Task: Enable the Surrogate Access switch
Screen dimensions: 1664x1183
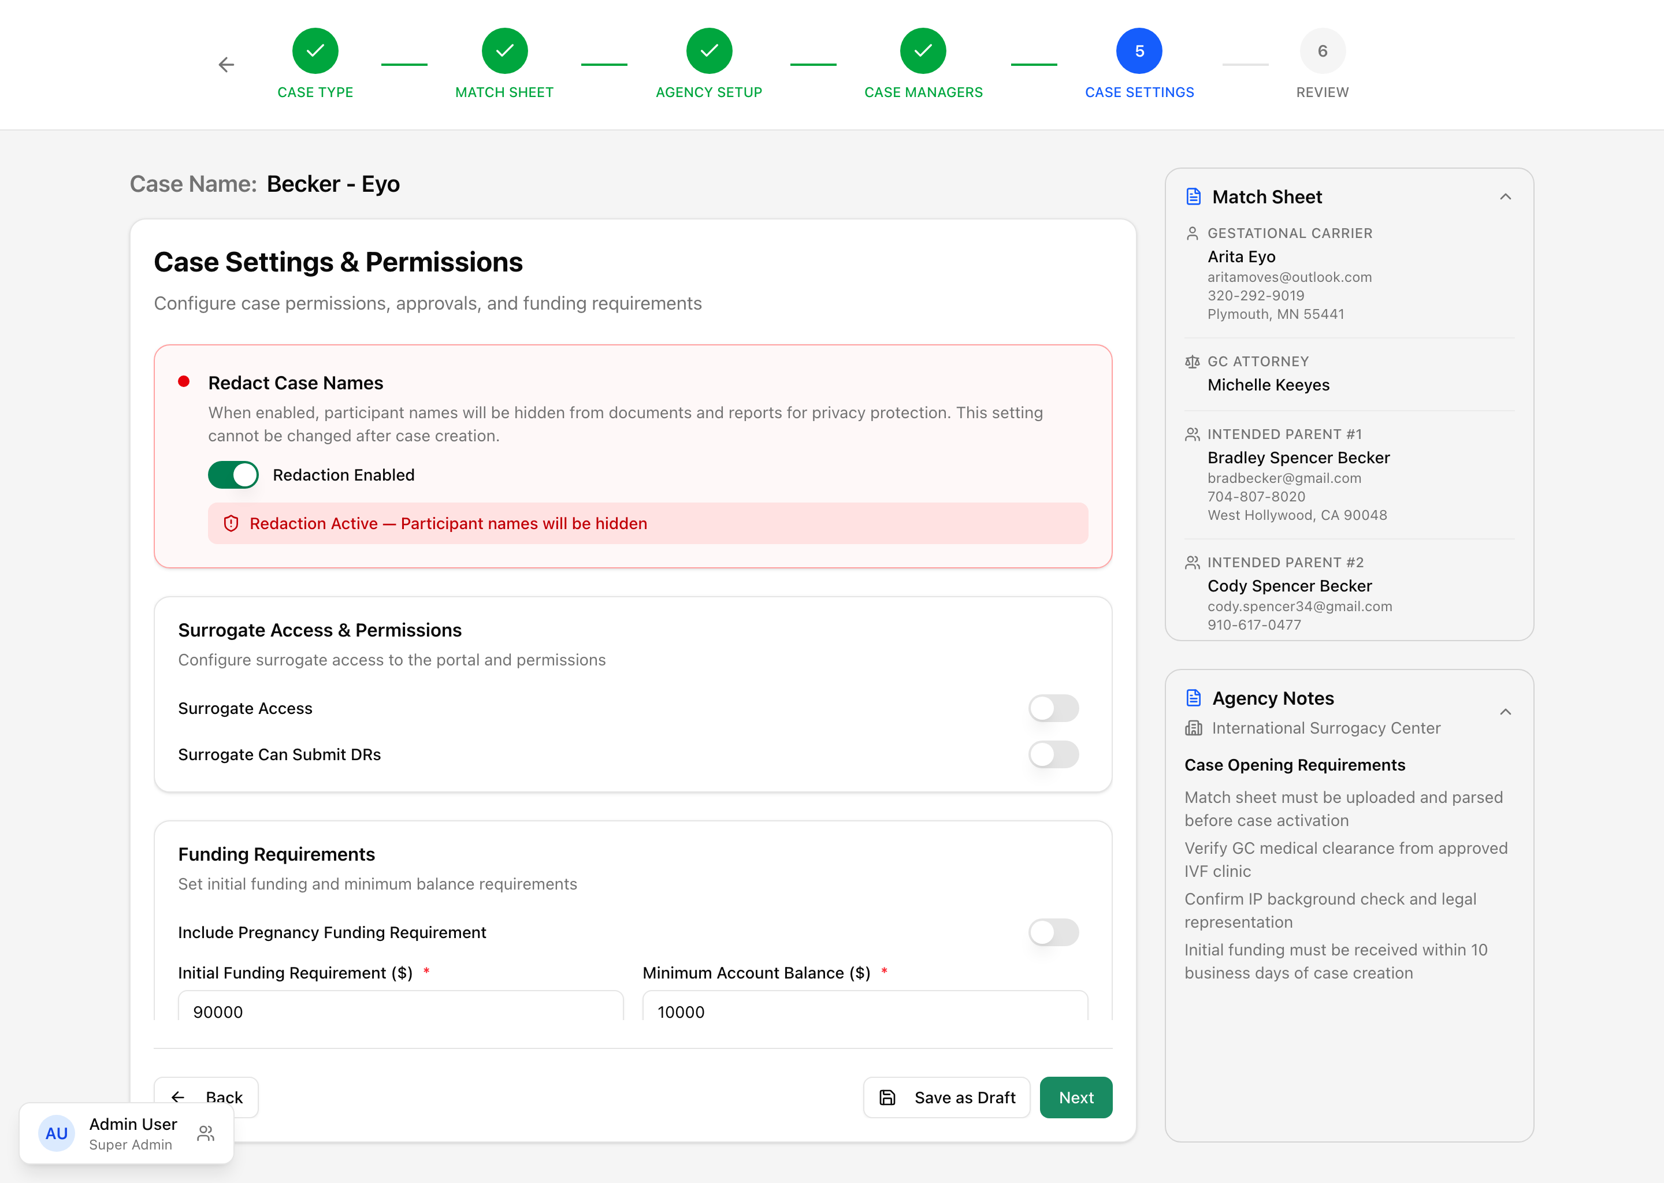Action: (1053, 708)
